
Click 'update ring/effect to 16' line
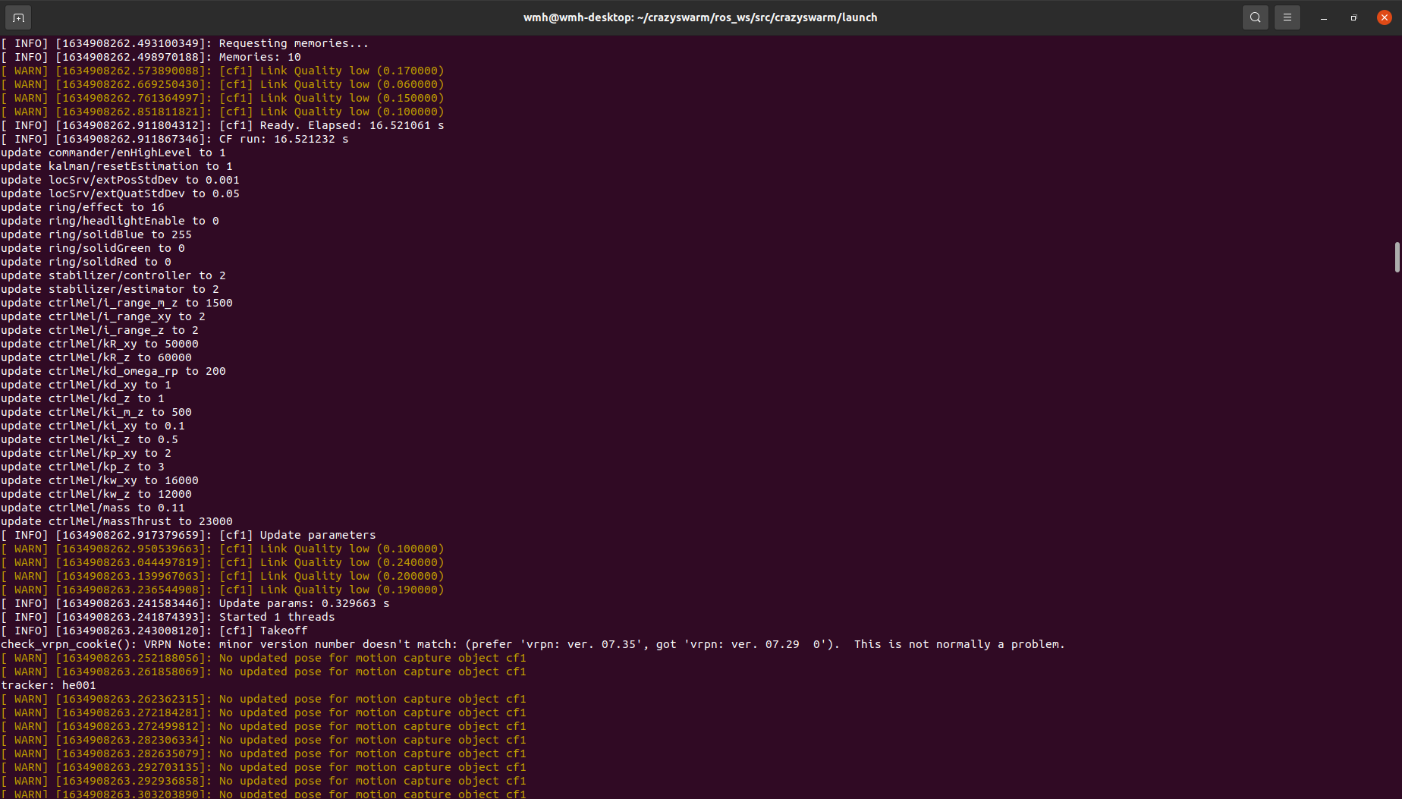(x=83, y=207)
